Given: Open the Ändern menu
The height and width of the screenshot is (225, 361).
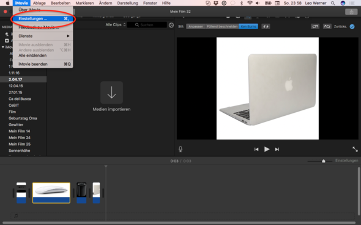Looking at the screenshot, I should click(105, 3).
